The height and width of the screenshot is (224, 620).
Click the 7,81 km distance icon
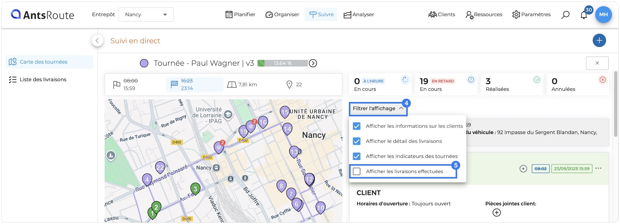(232, 85)
